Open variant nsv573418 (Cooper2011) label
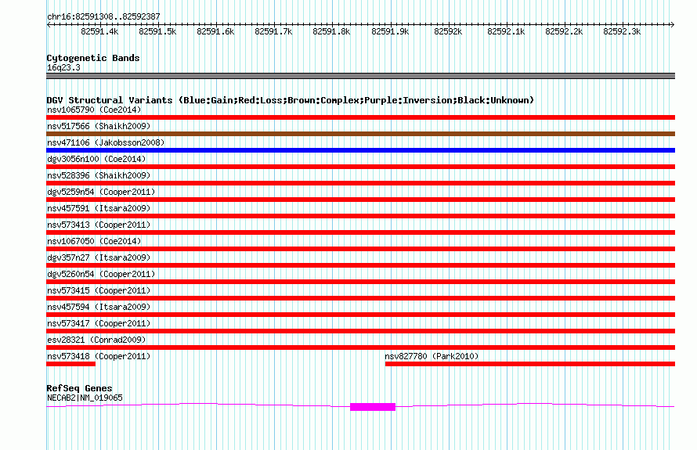 click(99, 356)
